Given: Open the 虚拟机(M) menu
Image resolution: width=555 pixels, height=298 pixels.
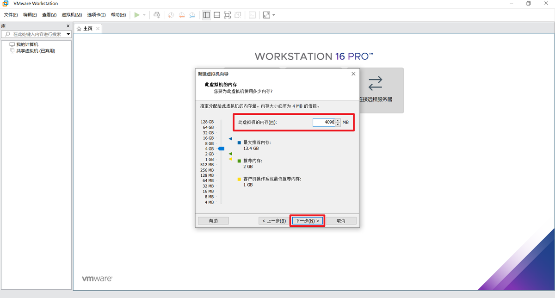Looking at the screenshot, I should point(72,15).
